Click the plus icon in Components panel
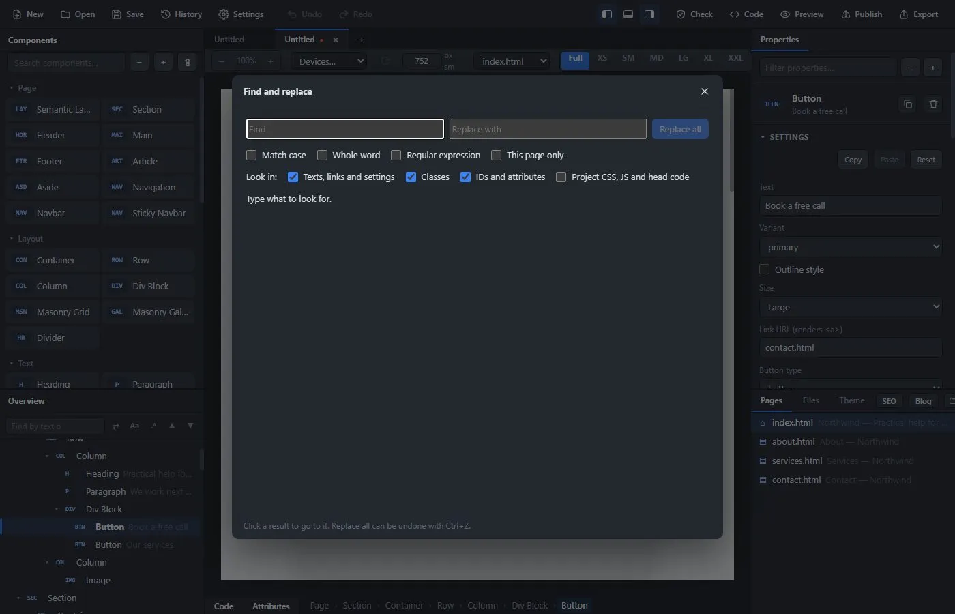The image size is (955, 614). click(163, 62)
